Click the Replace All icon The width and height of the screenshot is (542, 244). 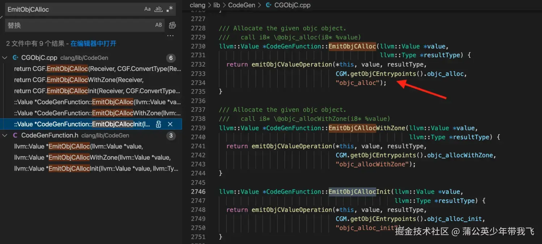(x=172, y=25)
